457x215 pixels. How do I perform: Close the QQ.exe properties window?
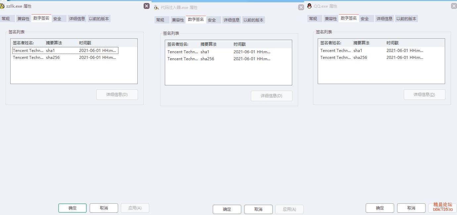454,6
